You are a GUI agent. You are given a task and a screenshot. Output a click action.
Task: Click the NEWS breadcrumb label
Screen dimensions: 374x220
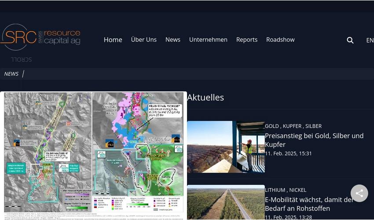pos(11,74)
